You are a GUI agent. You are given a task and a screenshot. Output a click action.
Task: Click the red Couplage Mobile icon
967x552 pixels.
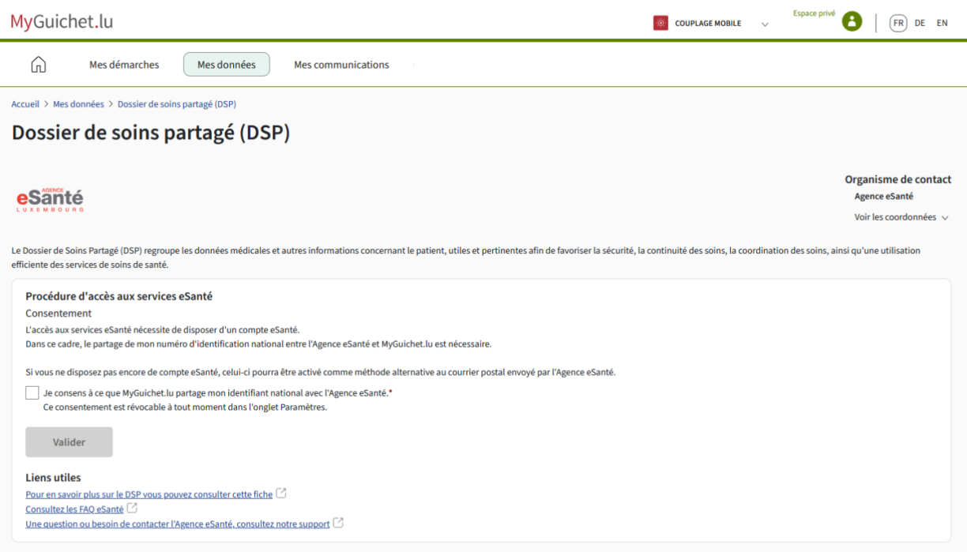pos(660,23)
